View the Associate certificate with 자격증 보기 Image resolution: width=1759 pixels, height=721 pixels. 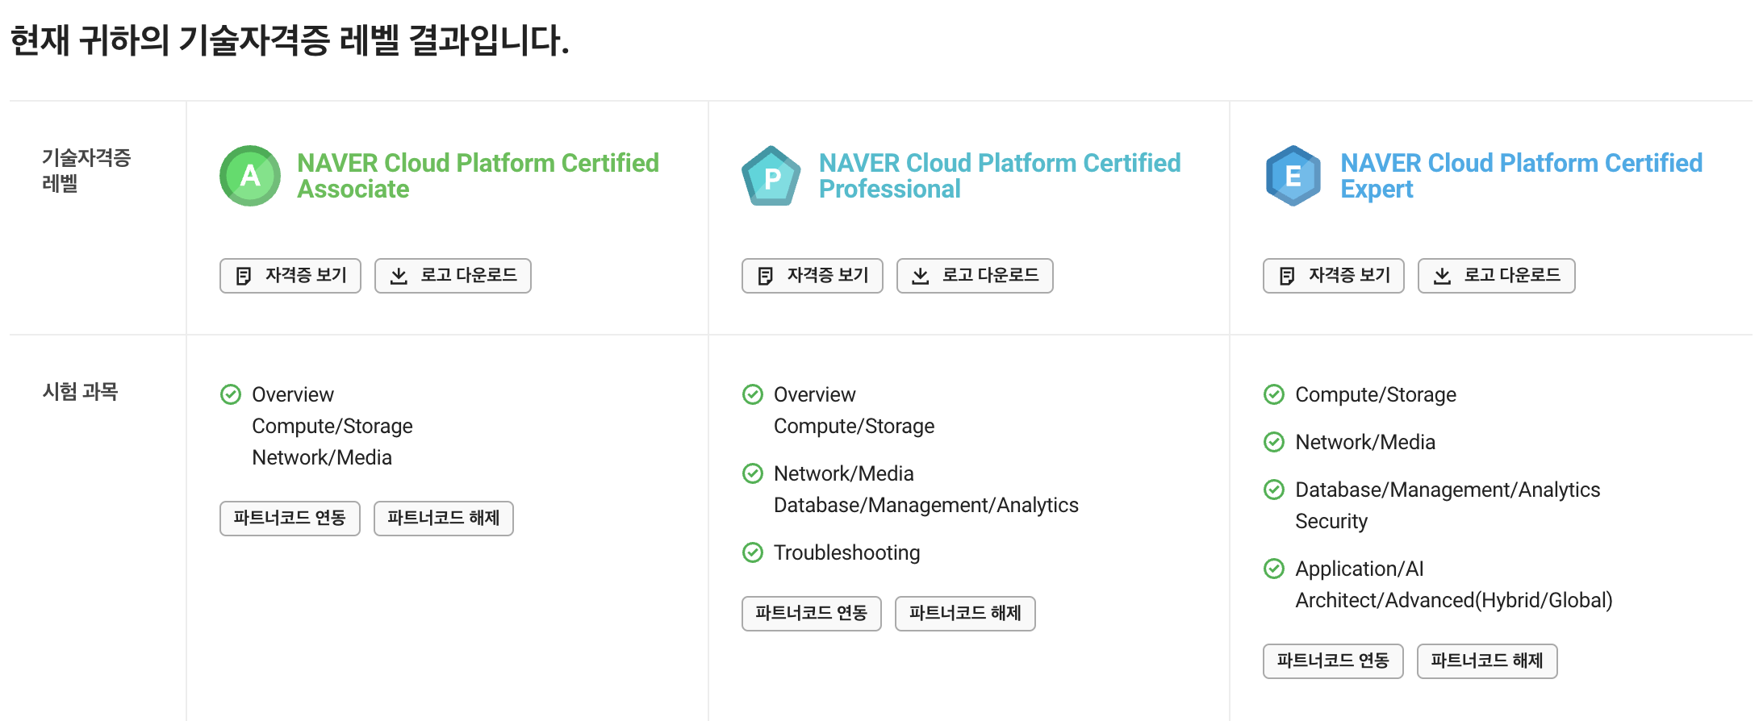[x=290, y=276]
